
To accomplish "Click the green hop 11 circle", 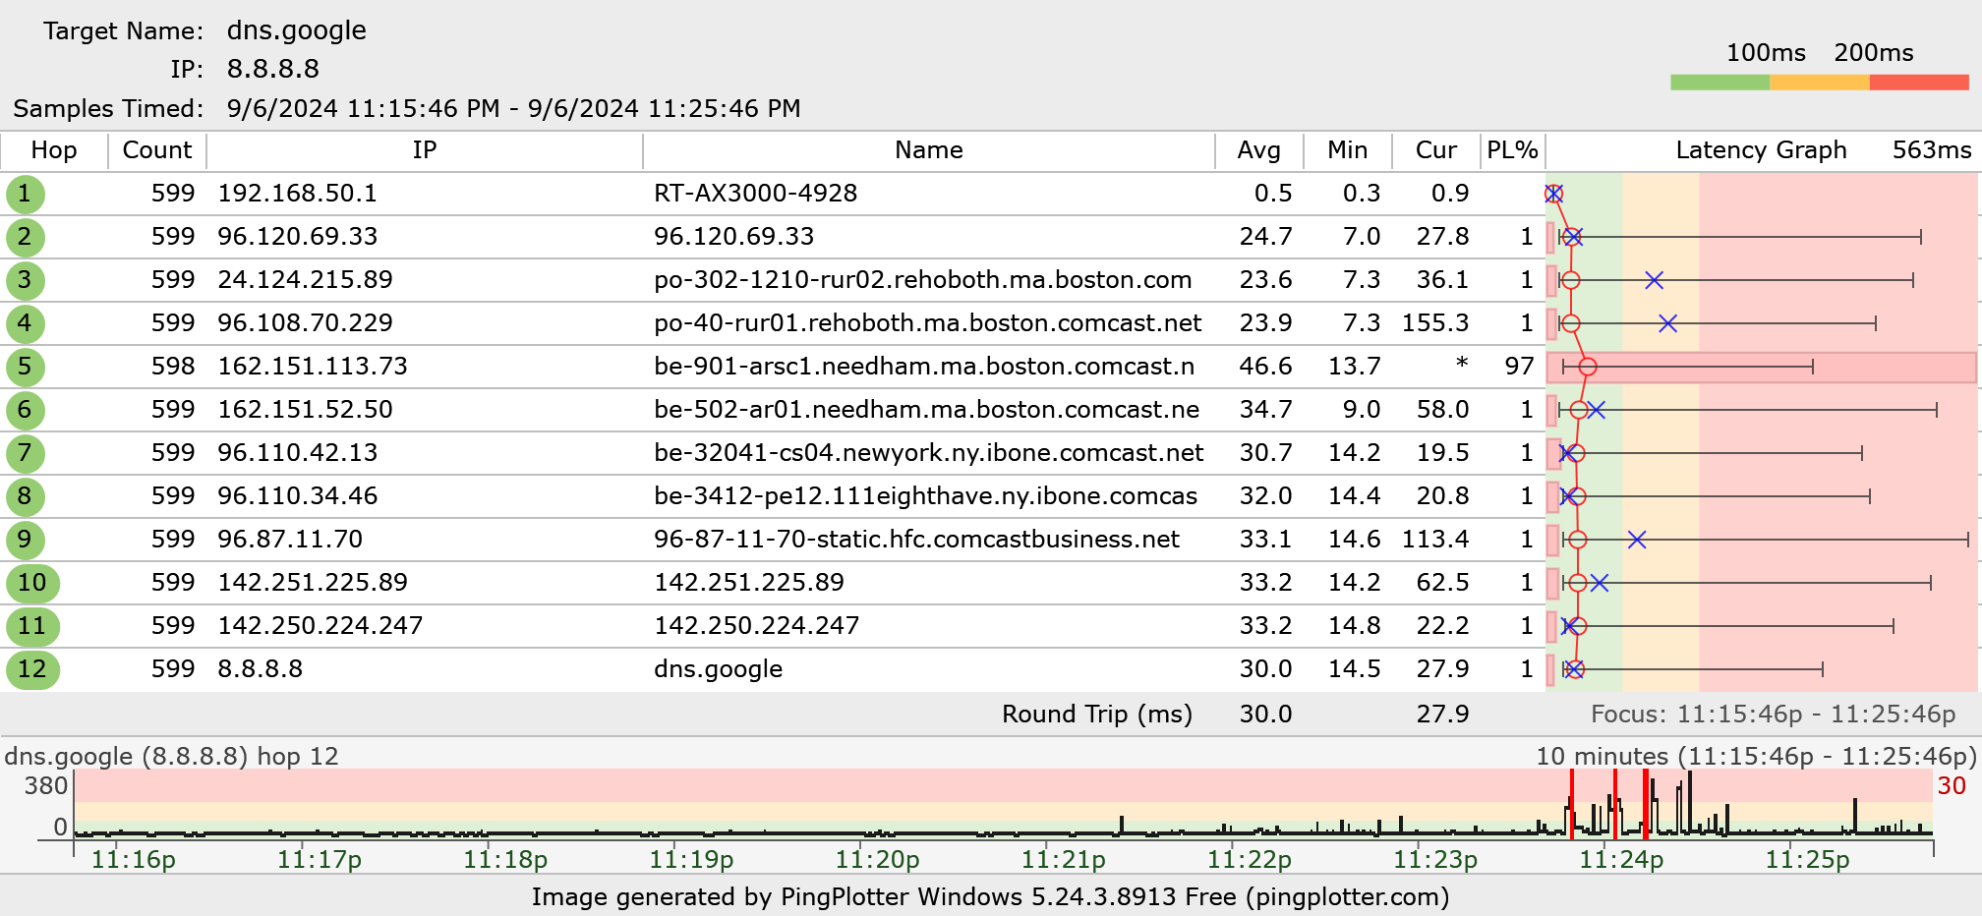I will 32,626.
